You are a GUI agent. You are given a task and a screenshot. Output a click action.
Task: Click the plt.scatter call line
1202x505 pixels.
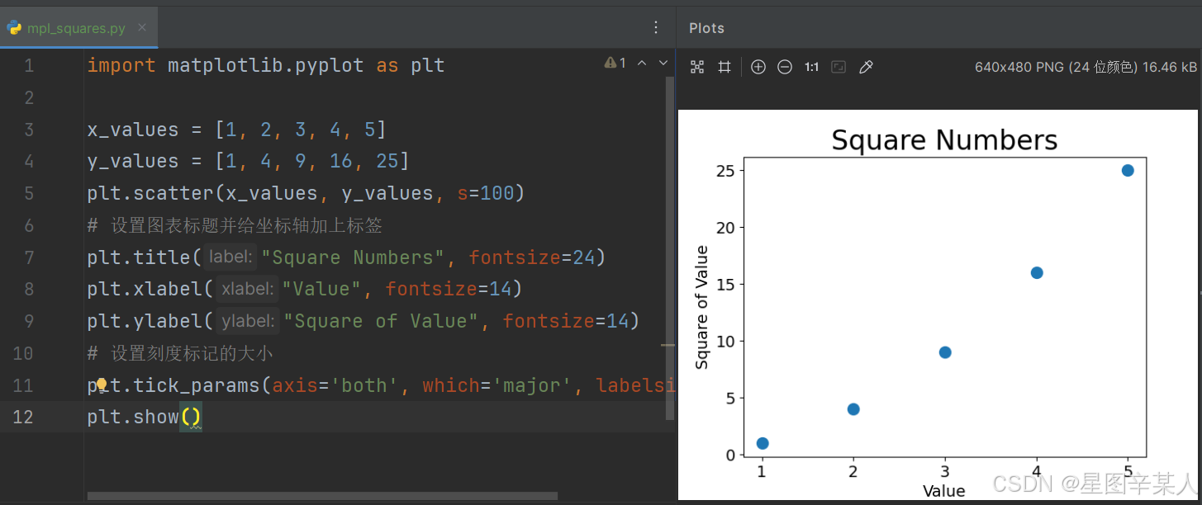coord(306,193)
